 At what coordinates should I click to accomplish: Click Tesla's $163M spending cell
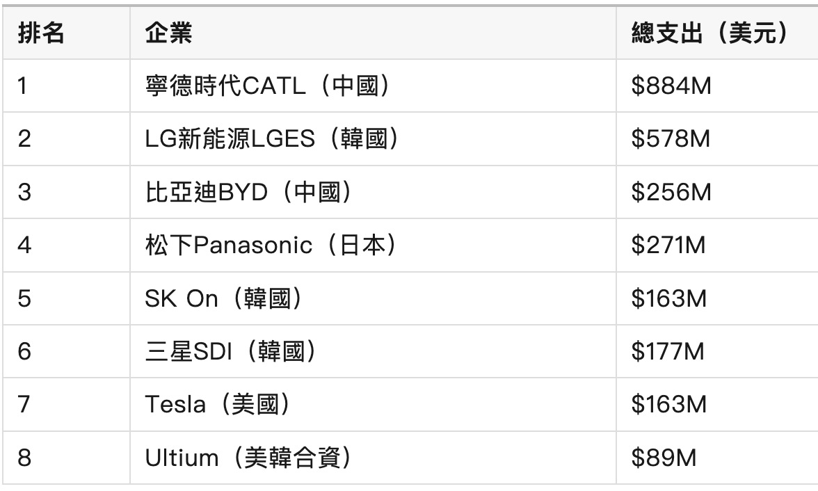pyautogui.click(x=668, y=405)
